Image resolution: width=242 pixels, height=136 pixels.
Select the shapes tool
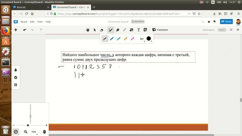(132, 30)
